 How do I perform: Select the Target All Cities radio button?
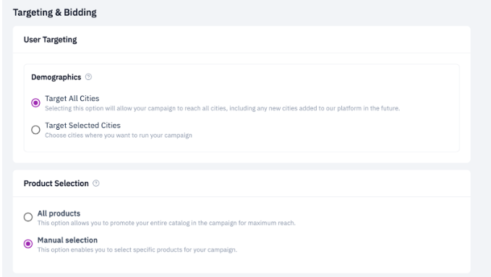(x=35, y=102)
